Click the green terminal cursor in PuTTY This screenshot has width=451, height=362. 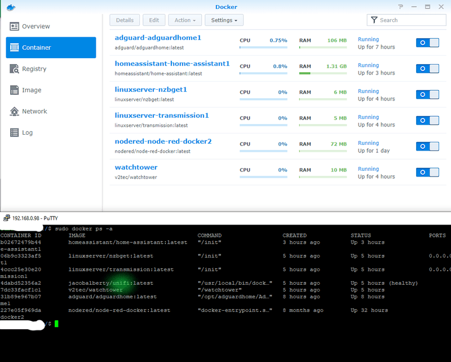(x=56, y=324)
